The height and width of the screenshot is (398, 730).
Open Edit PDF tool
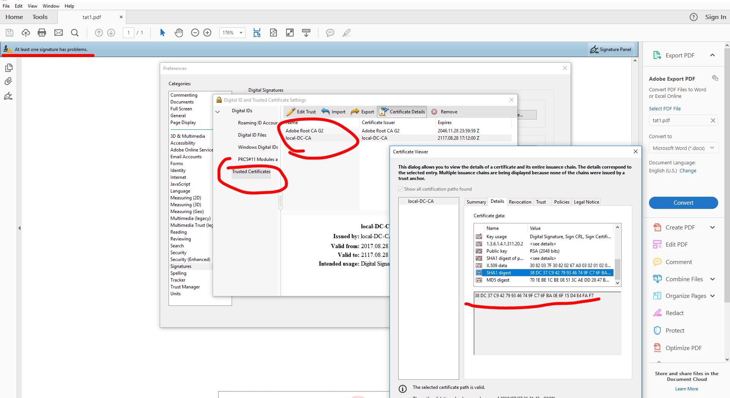coord(676,245)
